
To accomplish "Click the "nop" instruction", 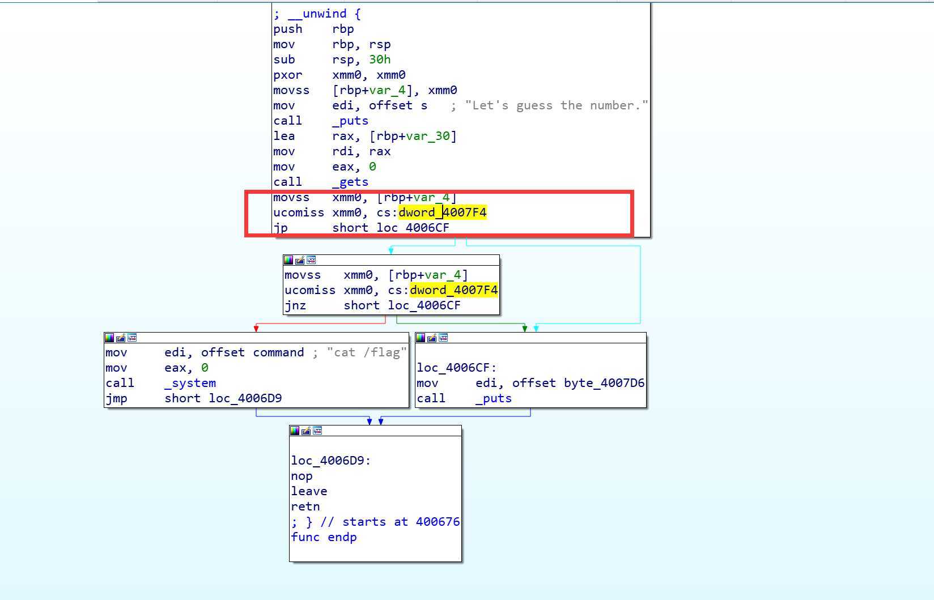I will click(302, 476).
